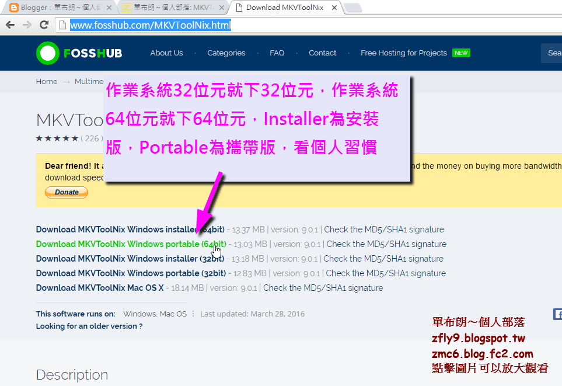Open the Contact menu item

tap(323, 53)
